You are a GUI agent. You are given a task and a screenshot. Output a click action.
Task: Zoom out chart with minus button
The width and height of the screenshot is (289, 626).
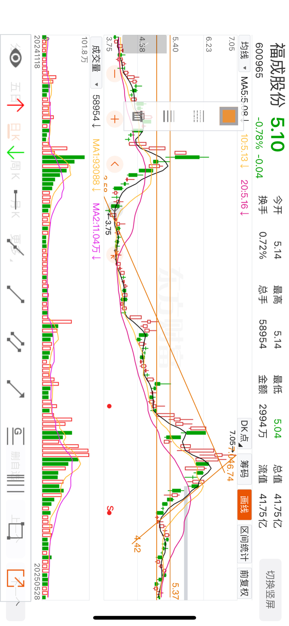pos(114,74)
